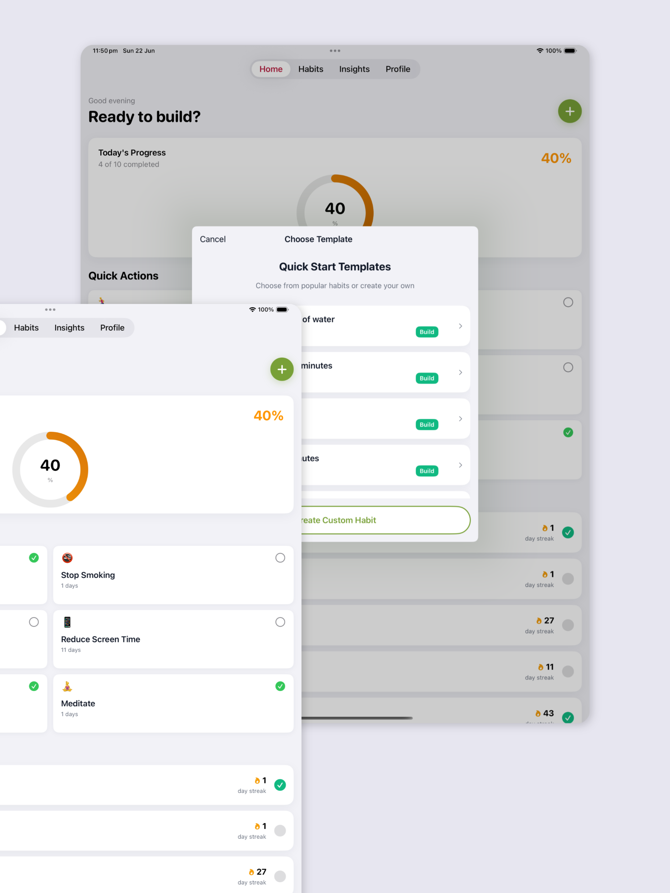The height and width of the screenshot is (893, 670).
Task: Switch to Habits tab in front window
Action: (x=26, y=328)
